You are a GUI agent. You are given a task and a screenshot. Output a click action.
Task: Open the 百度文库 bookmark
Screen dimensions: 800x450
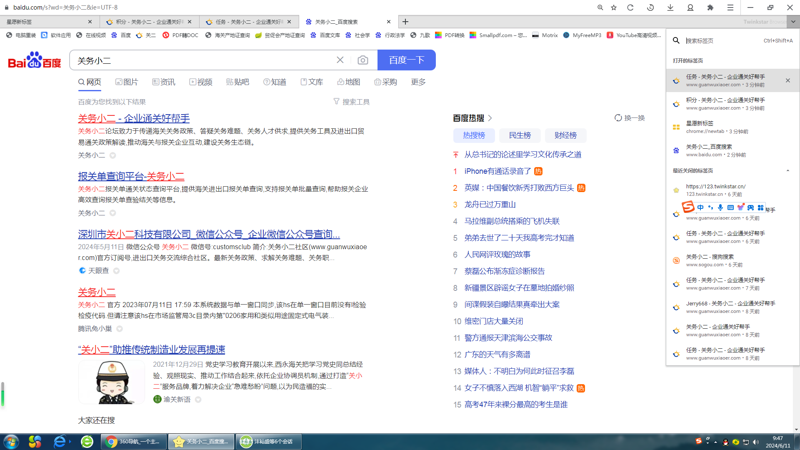tap(325, 35)
